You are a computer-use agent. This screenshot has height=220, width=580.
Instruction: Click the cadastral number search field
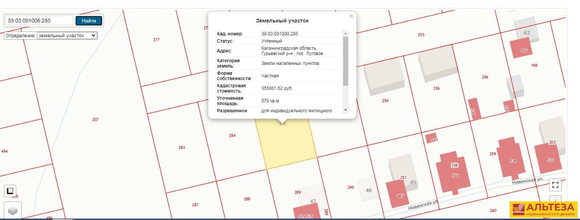pyautogui.click(x=39, y=21)
